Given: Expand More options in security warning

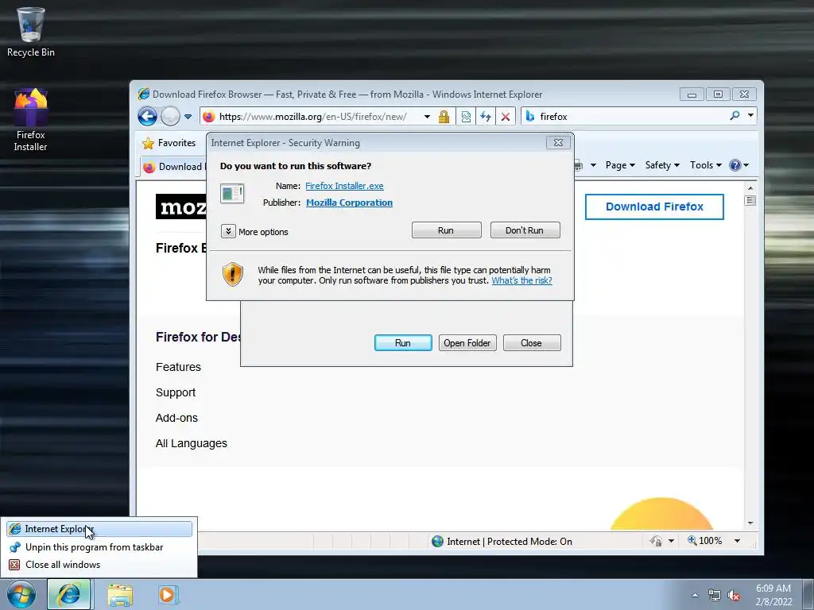Looking at the screenshot, I should coord(254,231).
